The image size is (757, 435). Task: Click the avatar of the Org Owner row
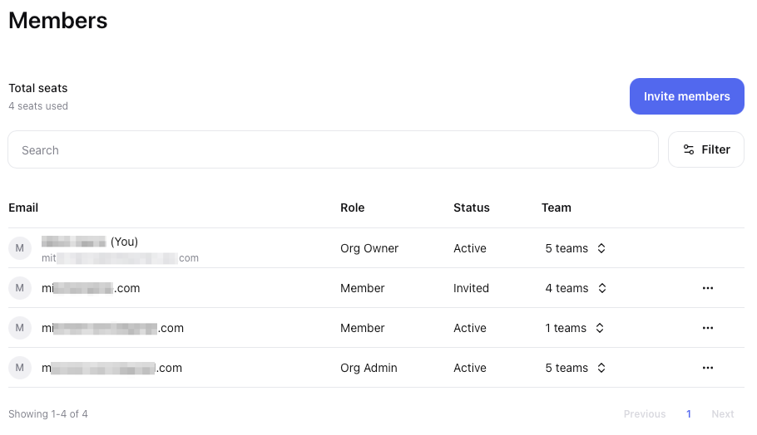[20, 248]
